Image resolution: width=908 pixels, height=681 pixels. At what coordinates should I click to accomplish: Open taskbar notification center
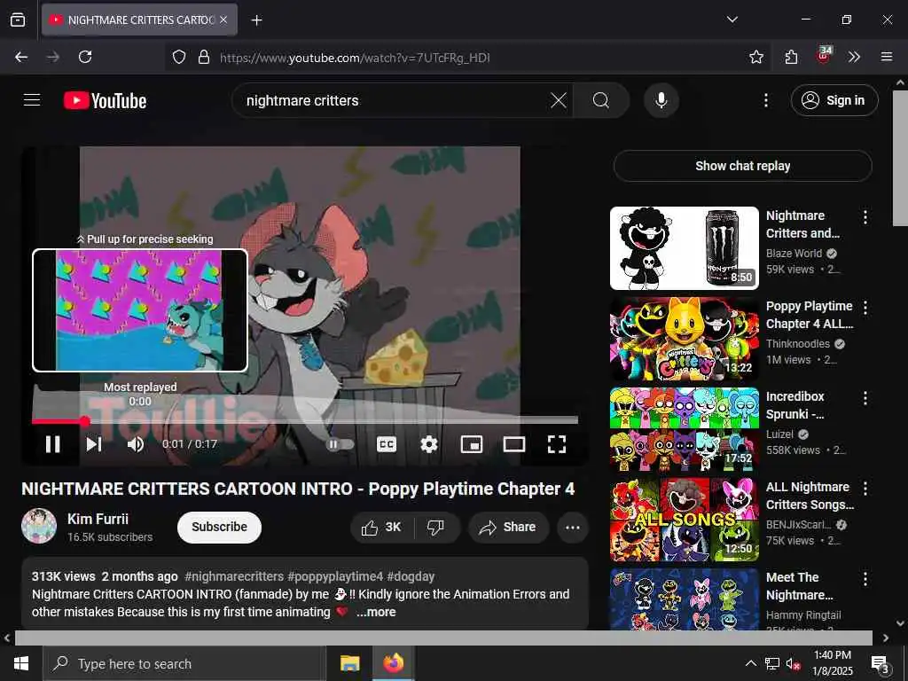coord(881,664)
